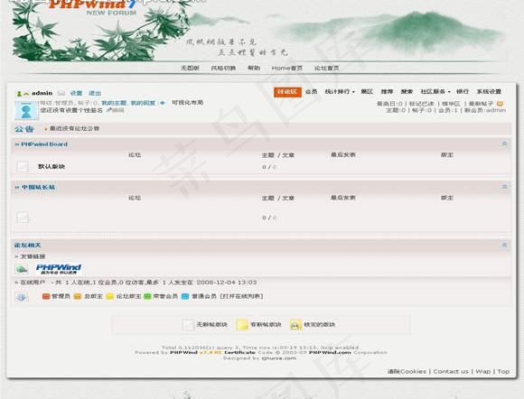This screenshot has height=399, width=524.
Task: Click the online status icon before admin
Action: [19, 94]
